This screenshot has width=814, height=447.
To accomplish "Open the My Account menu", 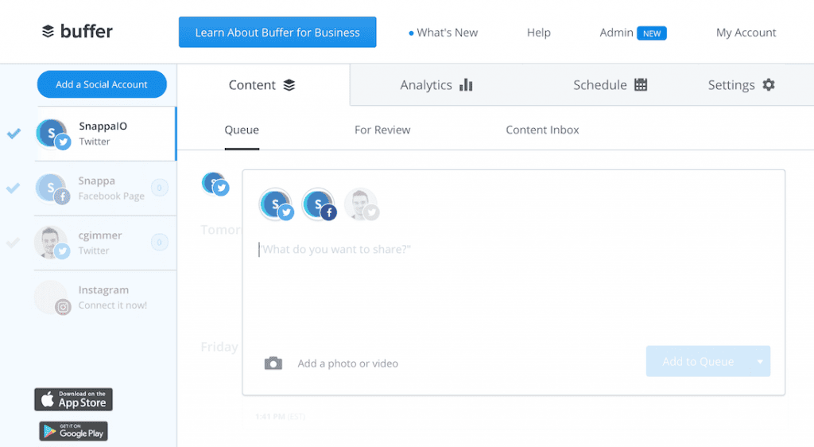I will coord(746,33).
